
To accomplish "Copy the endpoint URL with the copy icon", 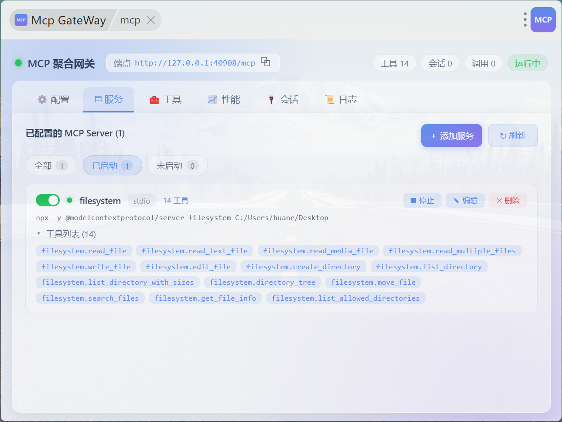I will [x=266, y=62].
